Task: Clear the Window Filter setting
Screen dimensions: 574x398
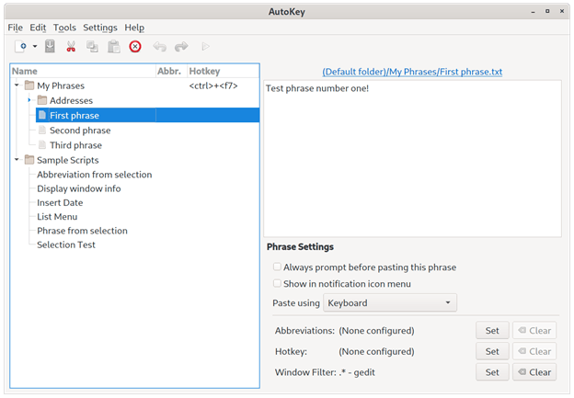Action: point(533,372)
